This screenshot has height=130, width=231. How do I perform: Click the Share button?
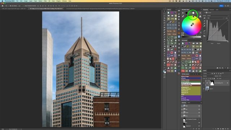[x=221, y=6]
